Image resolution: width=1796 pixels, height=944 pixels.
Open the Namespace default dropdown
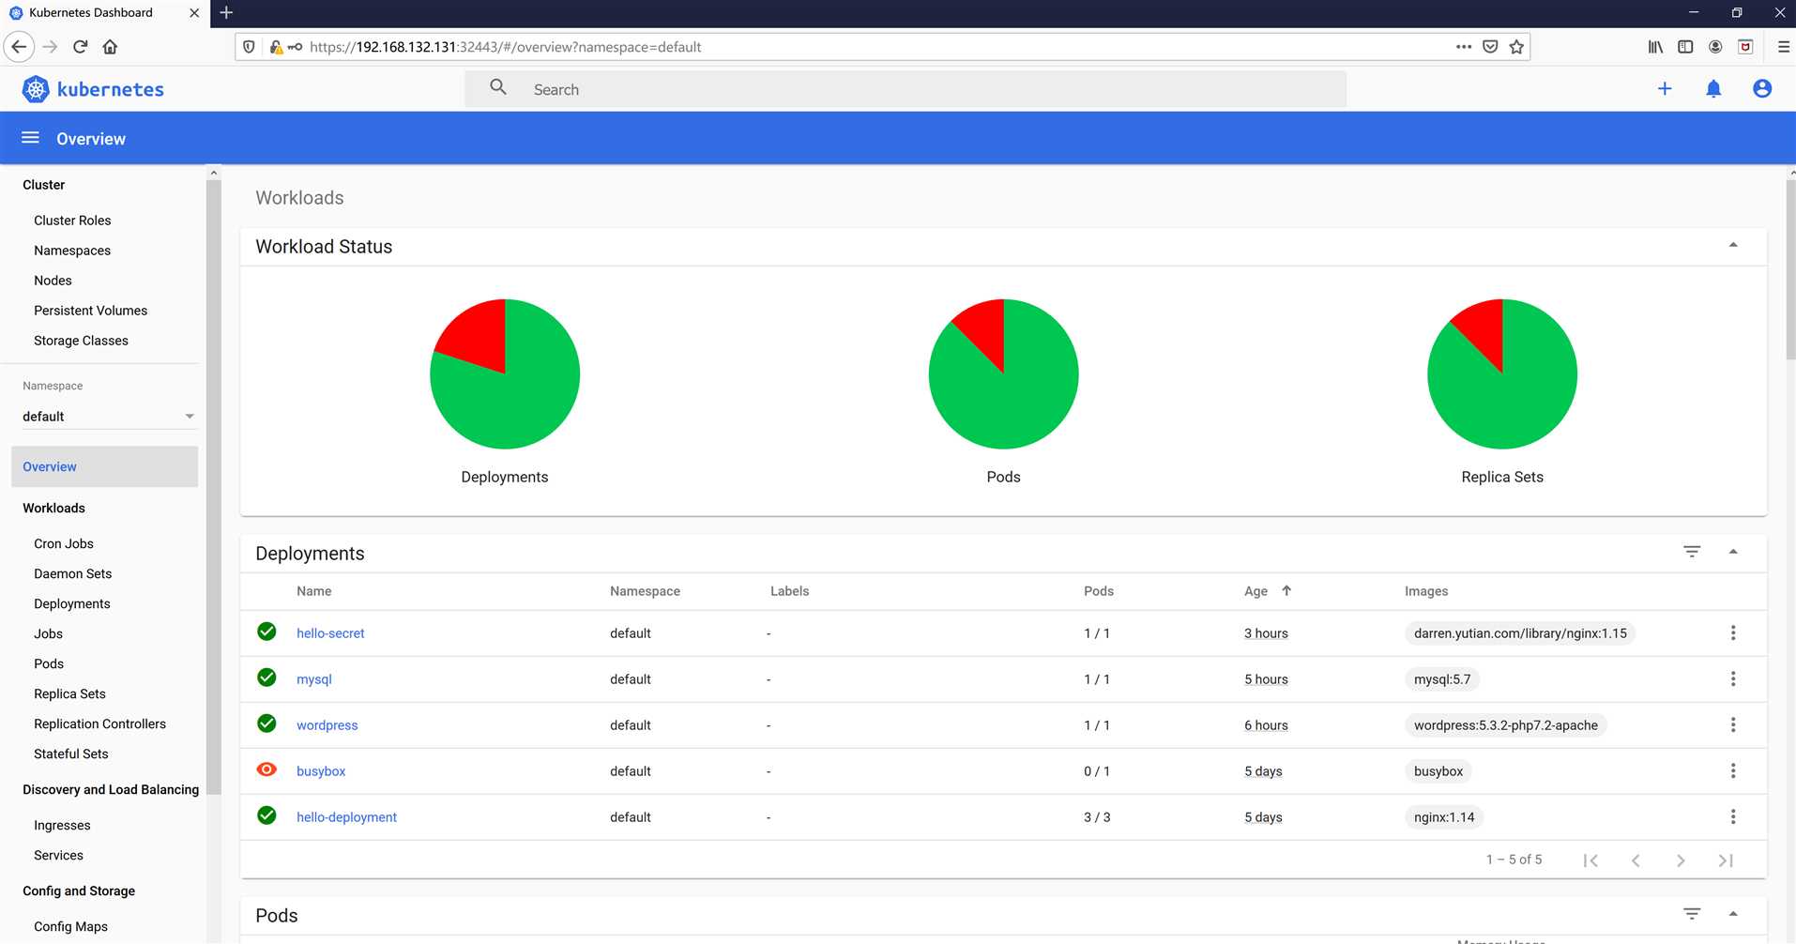coord(109,417)
